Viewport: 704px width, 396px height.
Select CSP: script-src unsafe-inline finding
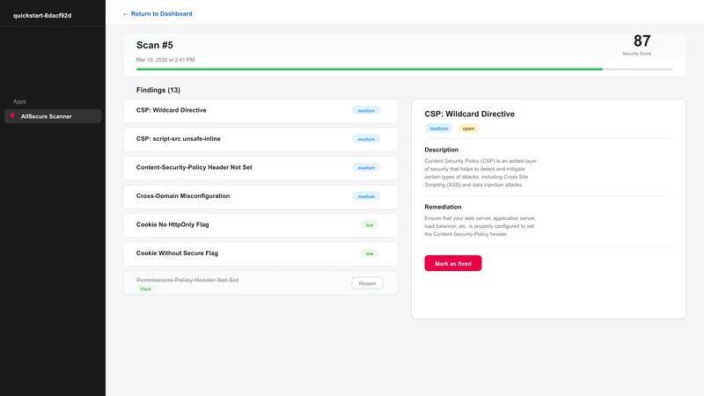point(260,139)
